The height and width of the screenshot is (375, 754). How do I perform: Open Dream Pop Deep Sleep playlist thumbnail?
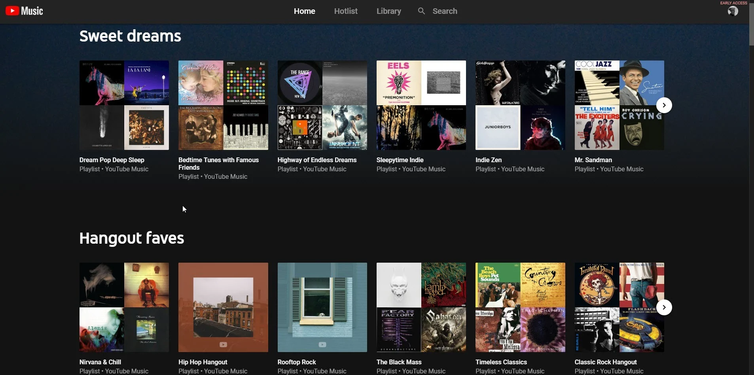(x=124, y=105)
